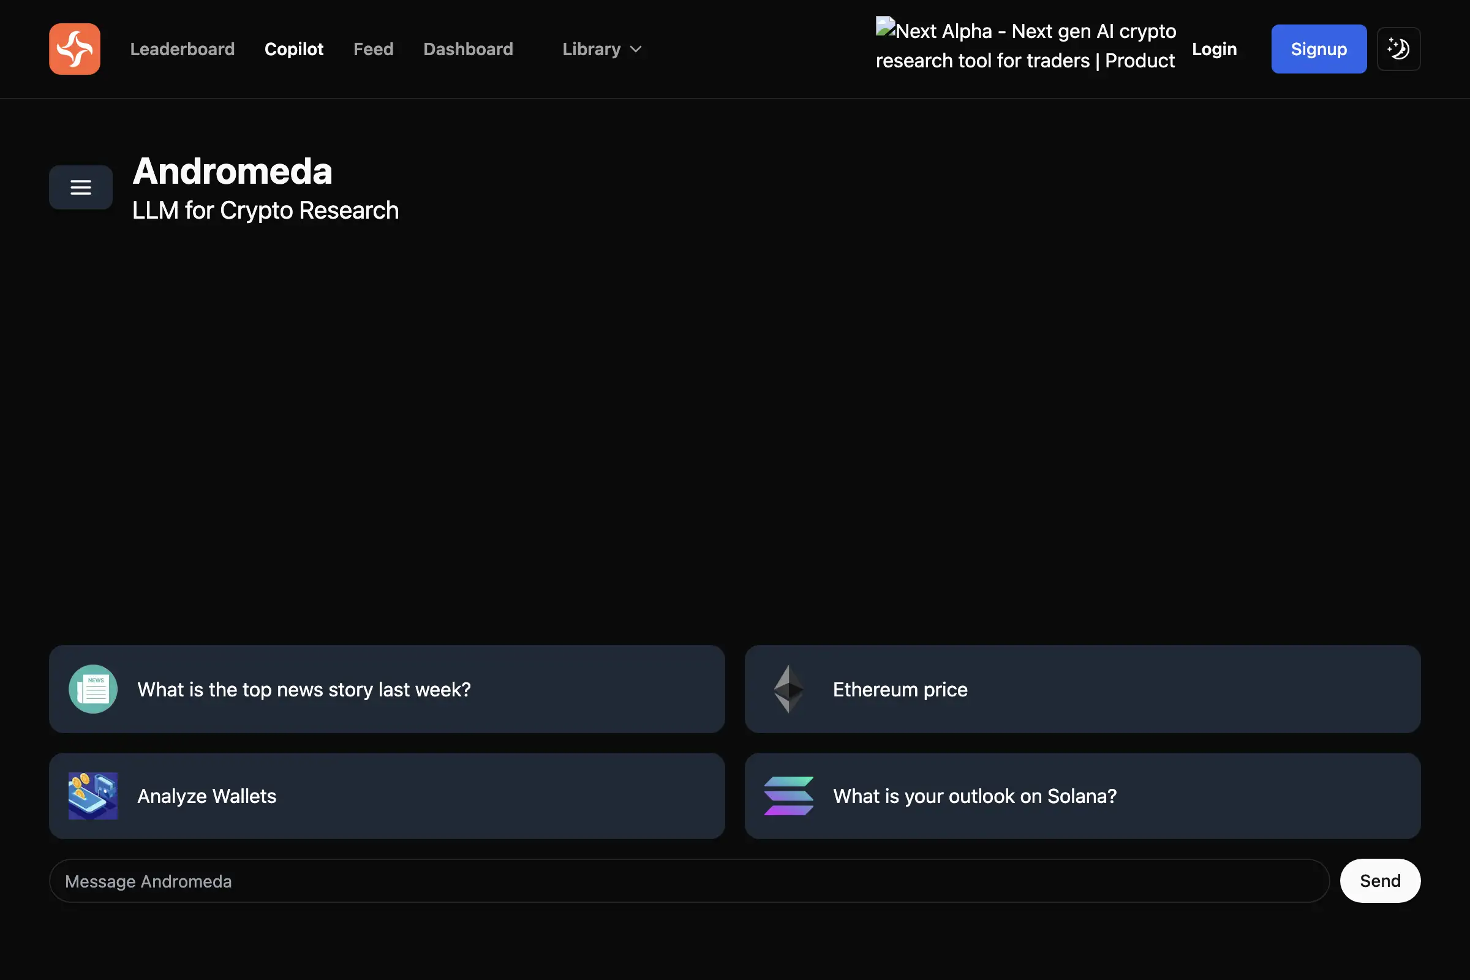Click the Login link
The width and height of the screenshot is (1470, 980).
pyautogui.click(x=1214, y=49)
